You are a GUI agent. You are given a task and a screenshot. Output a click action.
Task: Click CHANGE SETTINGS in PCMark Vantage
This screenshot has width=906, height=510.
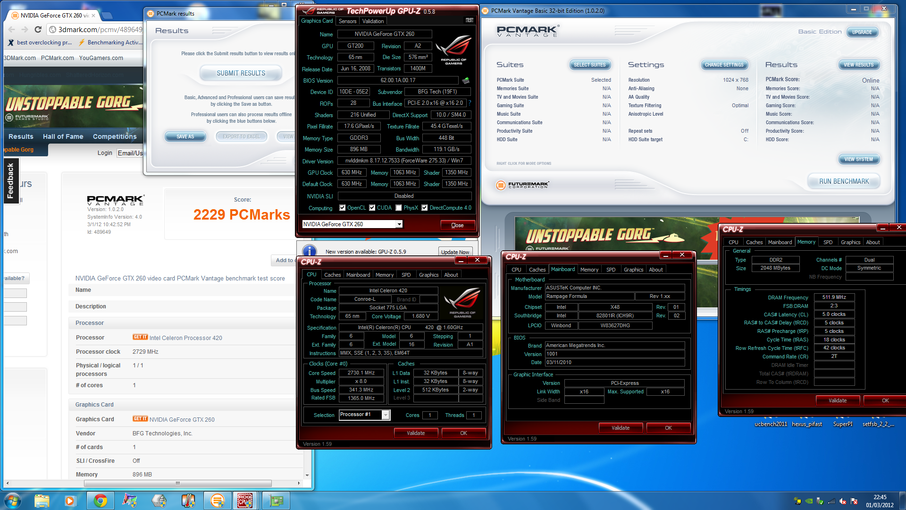[724, 65]
